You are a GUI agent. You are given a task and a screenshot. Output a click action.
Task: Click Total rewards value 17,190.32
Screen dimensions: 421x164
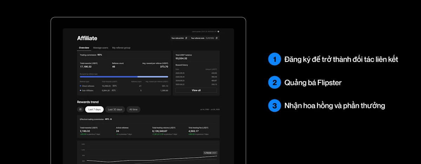86,67
